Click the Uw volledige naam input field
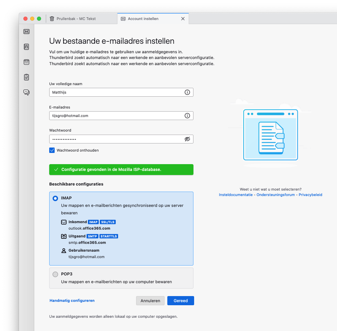Image resolution: width=337 pixels, height=331 pixels. click(115, 92)
